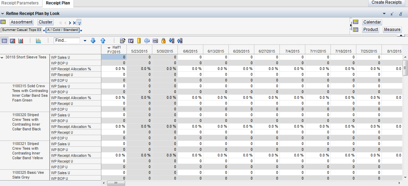Click the Assortment dimension button
Screen dimensions: 408x186
point(22,22)
